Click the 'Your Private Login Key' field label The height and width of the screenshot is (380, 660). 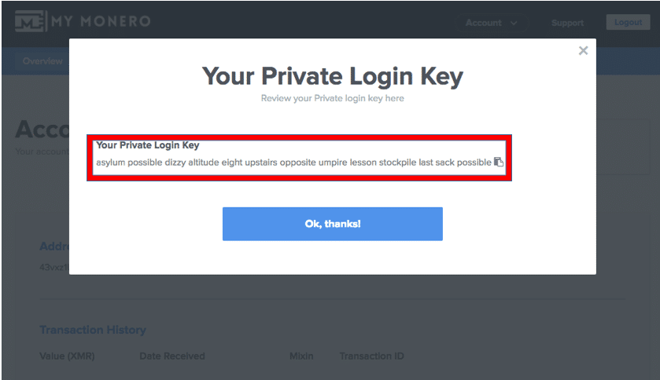[148, 145]
